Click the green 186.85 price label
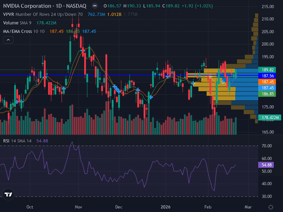283x212 pixels. [x=267, y=94]
